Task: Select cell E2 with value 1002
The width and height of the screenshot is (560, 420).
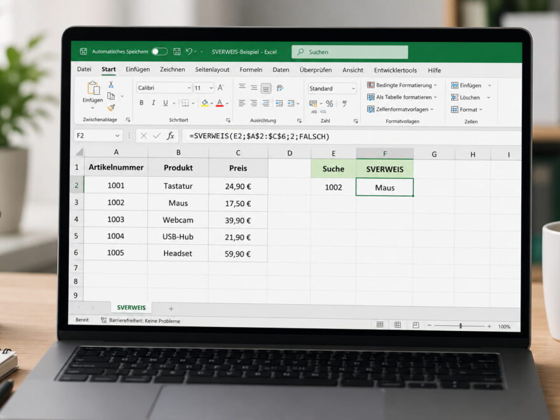Action: 333,187
